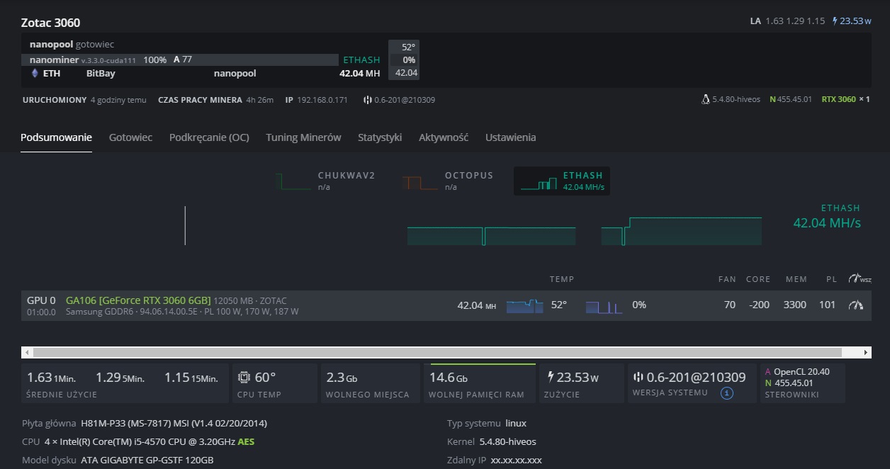The width and height of the screenshot is (890, 469).
Task: Click the horizontal scrollbar right arrow
Action: [866, 352]
